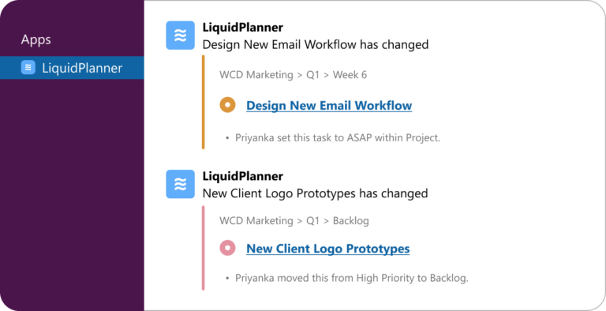The image size is (606, 311).
Task: Click the Priyanka moved to Backlog note
Action: coord(352,278)
